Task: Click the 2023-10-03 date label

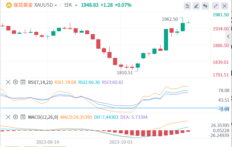Action: tap(121, 142)
